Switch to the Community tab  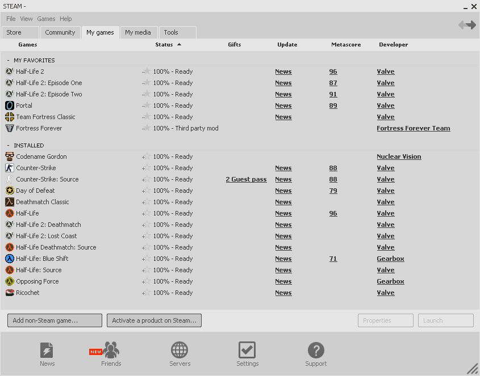click(x=60, y=32)
